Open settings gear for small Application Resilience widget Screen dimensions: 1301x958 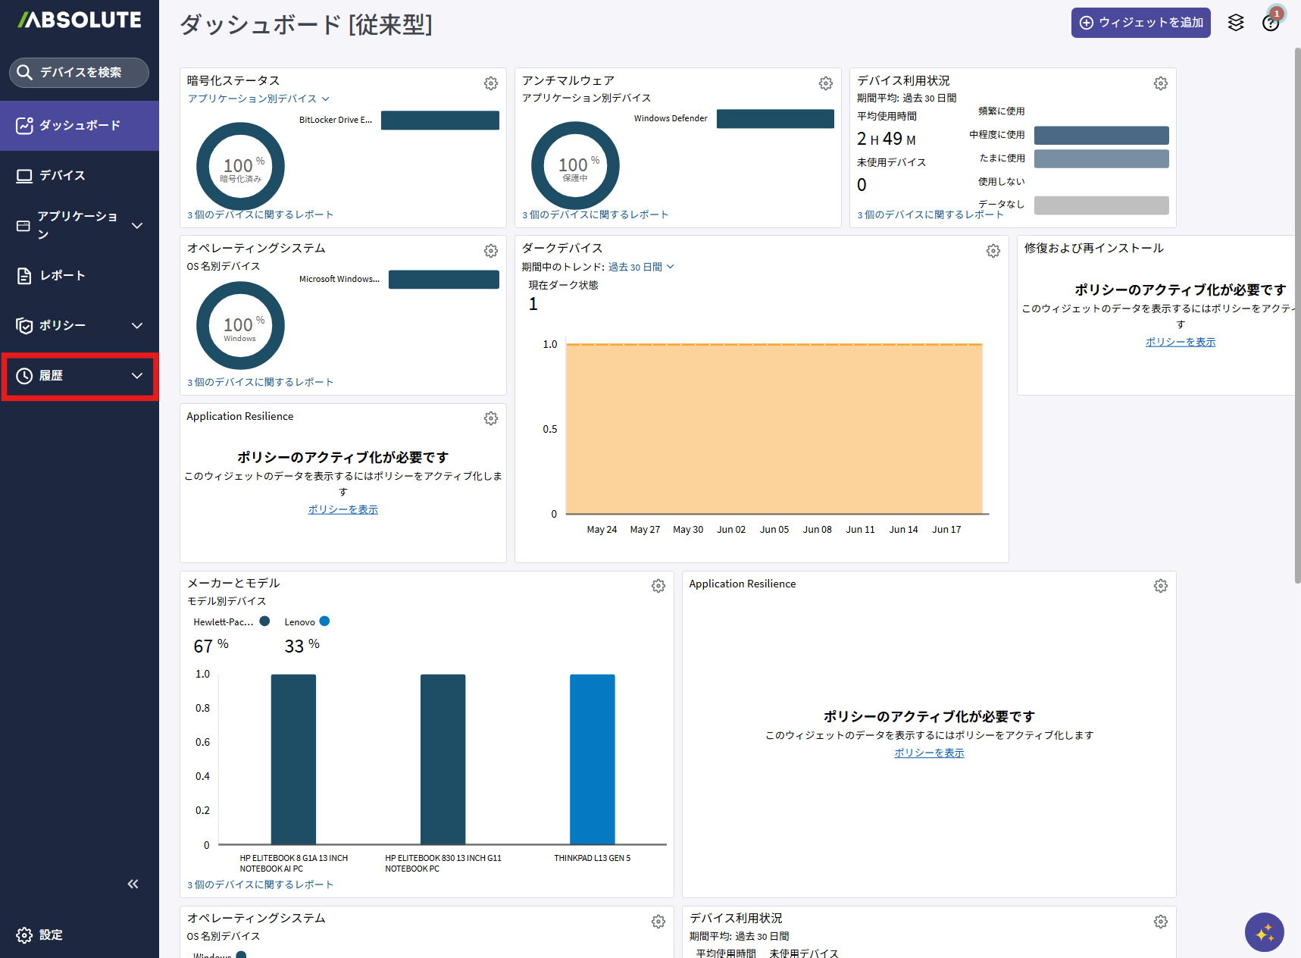(491, 418)
